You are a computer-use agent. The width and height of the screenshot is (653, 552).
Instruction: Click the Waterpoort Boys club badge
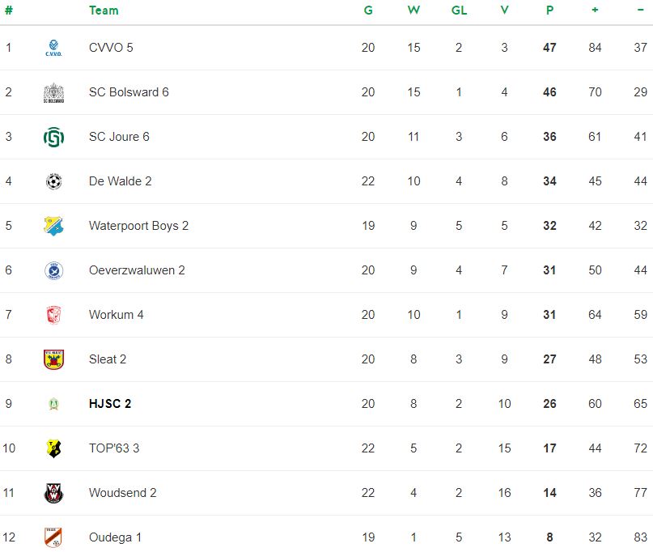(x=53, y=226)
